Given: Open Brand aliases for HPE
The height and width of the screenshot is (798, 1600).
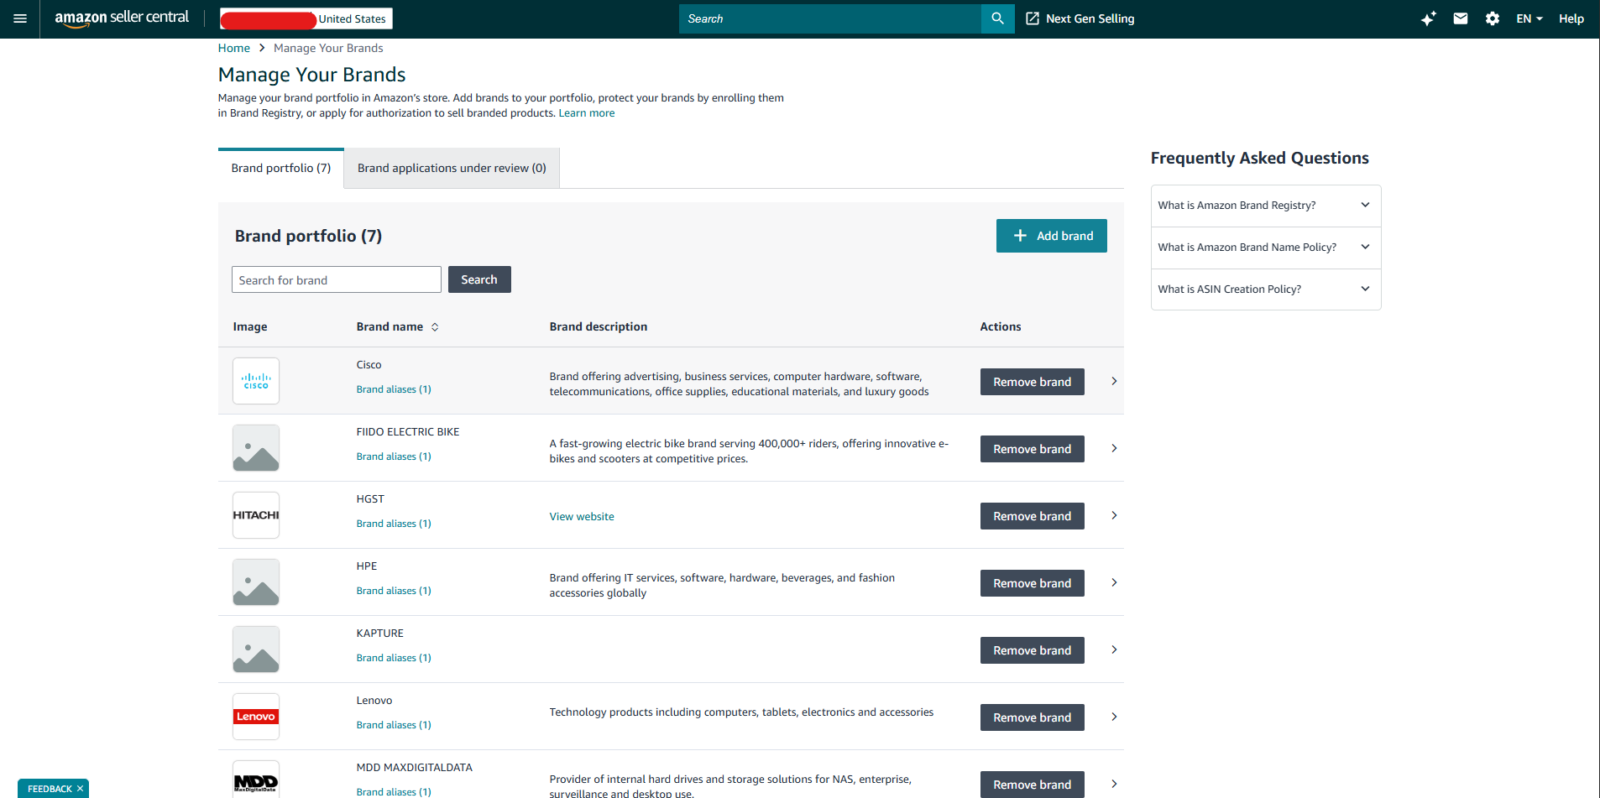Looking at the screenshot, I should pyautogui.click(x=394, y=591).
